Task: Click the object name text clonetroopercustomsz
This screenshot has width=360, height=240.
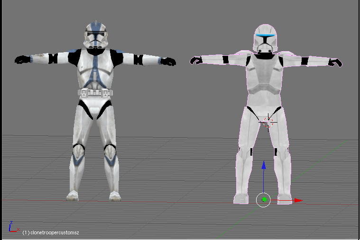Action: [x=55, y=232]
